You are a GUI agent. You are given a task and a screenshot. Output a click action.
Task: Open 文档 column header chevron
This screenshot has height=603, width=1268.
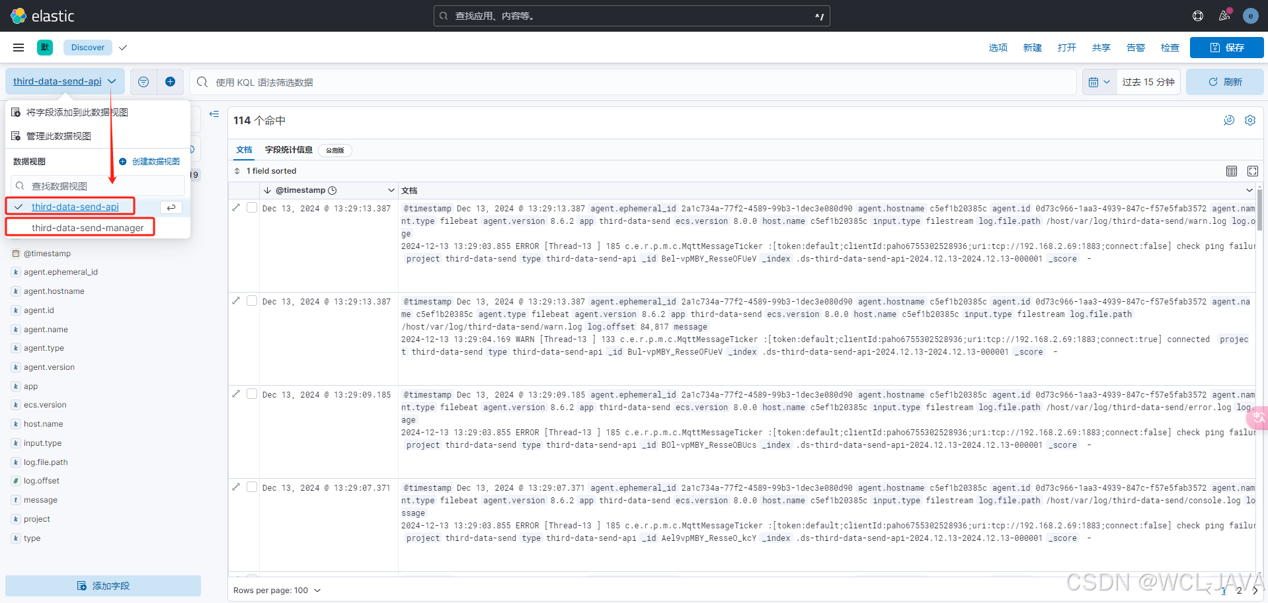[1249, 190]
